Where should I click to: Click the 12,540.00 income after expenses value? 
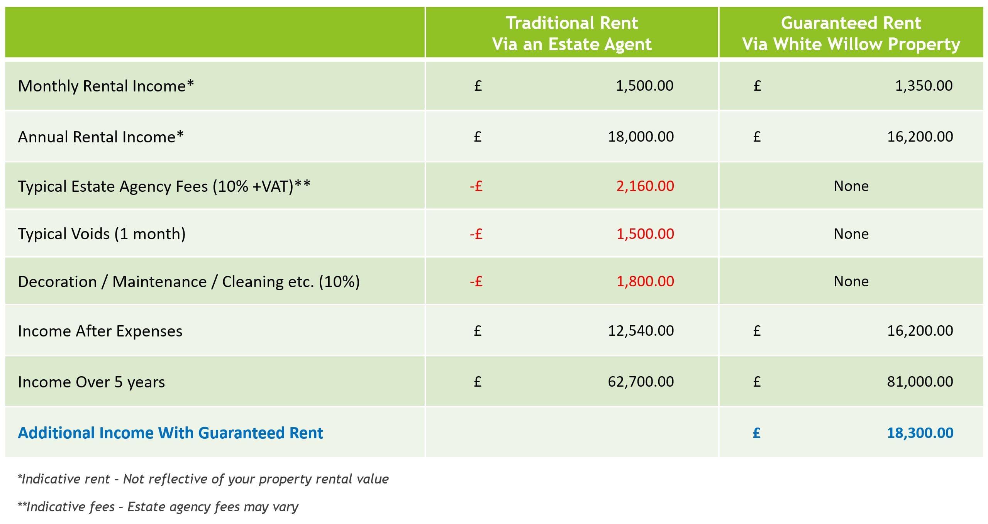click(x=641, y=331)
